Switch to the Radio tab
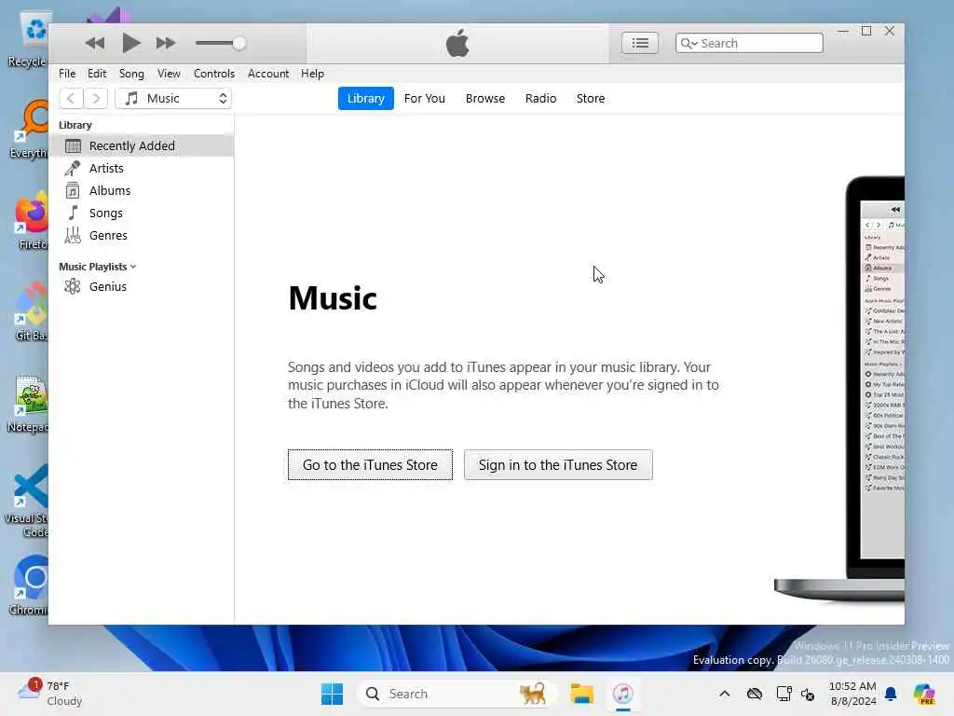The height and width of the screenshot is (716, 954). [x=540, y=99]
